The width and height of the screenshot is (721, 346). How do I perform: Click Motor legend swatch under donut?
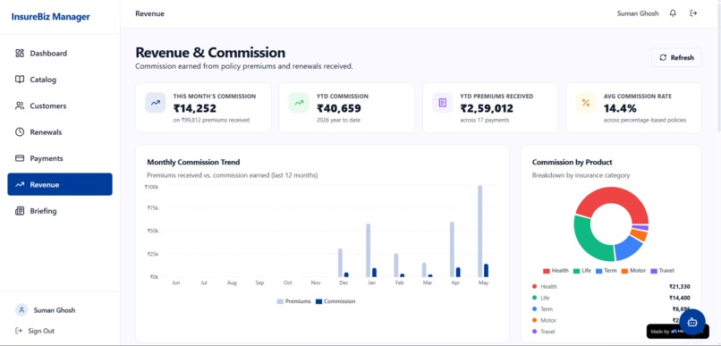coord(624,271)
